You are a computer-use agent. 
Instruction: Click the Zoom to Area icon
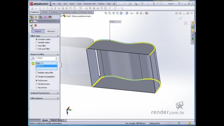110,13
